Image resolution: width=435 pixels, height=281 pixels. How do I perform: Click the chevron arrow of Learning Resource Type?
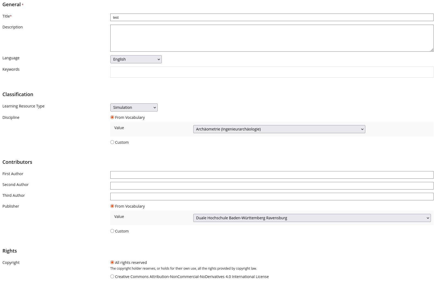pos(155,108)
